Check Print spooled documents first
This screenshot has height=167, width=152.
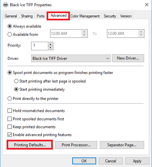[10, 119]
